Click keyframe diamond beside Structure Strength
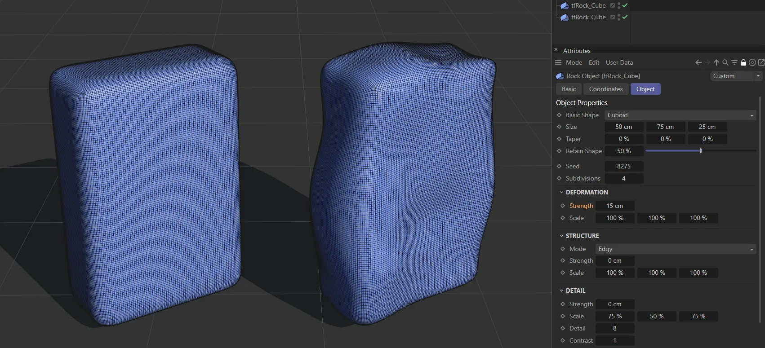 [563, 260]
